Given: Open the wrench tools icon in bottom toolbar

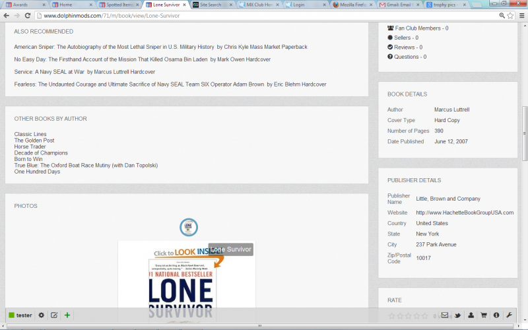Looking at the screenshot, I should pos(509,315).
